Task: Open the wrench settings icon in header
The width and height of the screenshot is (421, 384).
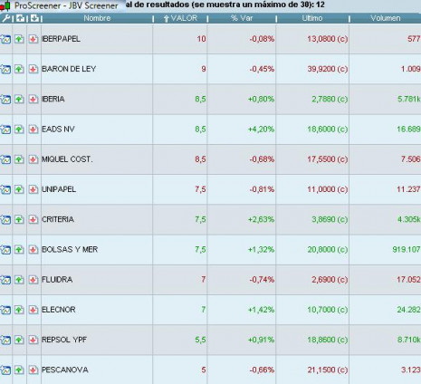Action: tap(5, 18)
